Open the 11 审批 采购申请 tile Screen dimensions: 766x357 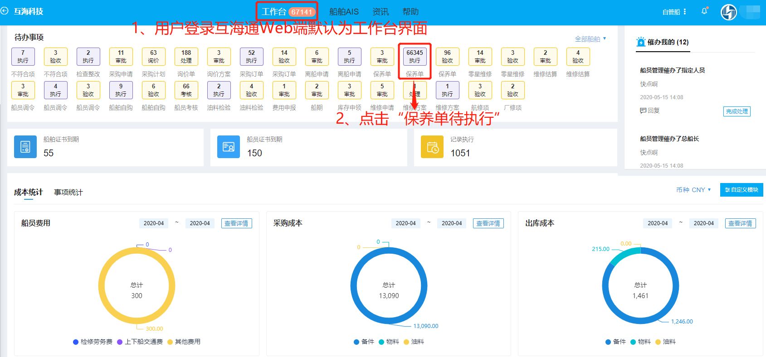pyautogui.click(x=121, y=57)
